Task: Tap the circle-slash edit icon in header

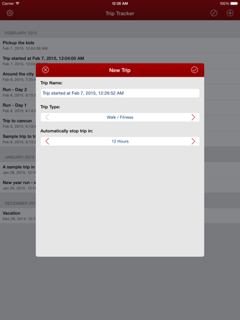Action: click(214, 13)
